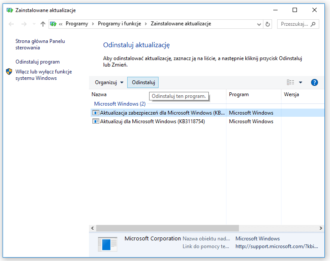The width and height of the screenshot is (330, 261).
Task: Click the Control Panel icon in address bar
Action: coord(53,24)
